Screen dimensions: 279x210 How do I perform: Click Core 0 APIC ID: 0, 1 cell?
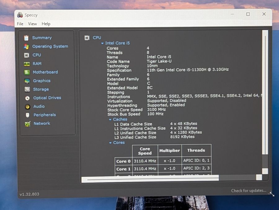[x=197, y=161]
